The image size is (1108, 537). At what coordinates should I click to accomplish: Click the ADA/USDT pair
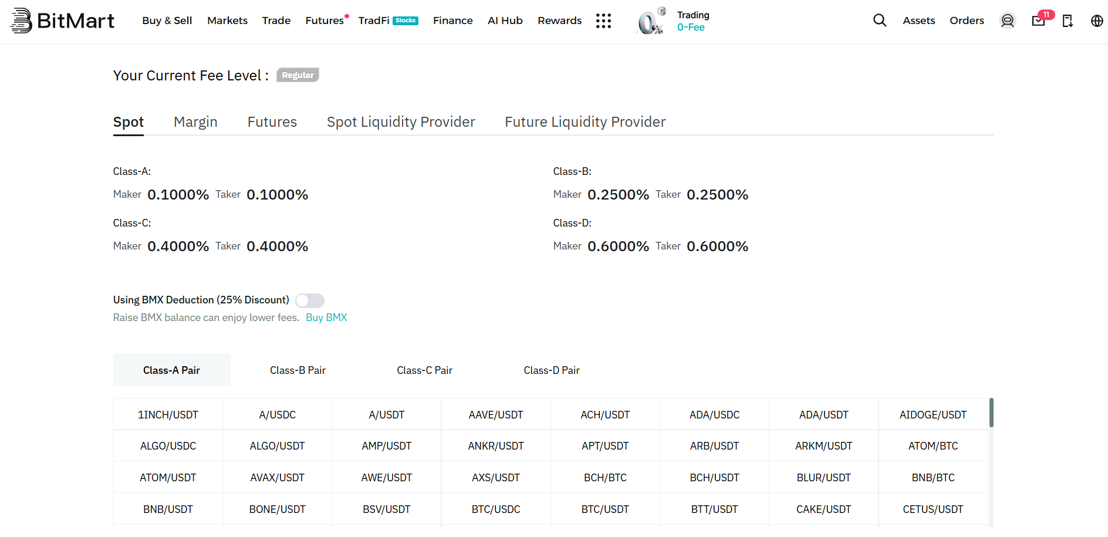(824, 415)
